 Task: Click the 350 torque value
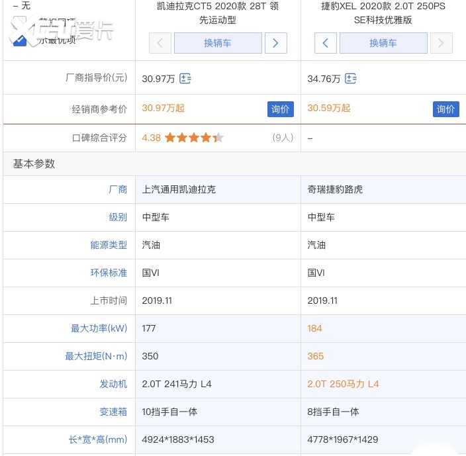tap(150, 356)
